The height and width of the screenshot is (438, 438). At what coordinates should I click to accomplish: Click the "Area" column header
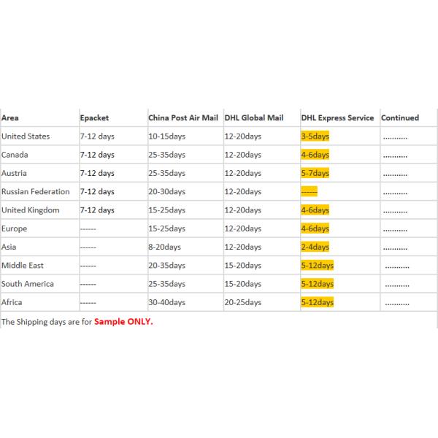pos(10,118)
